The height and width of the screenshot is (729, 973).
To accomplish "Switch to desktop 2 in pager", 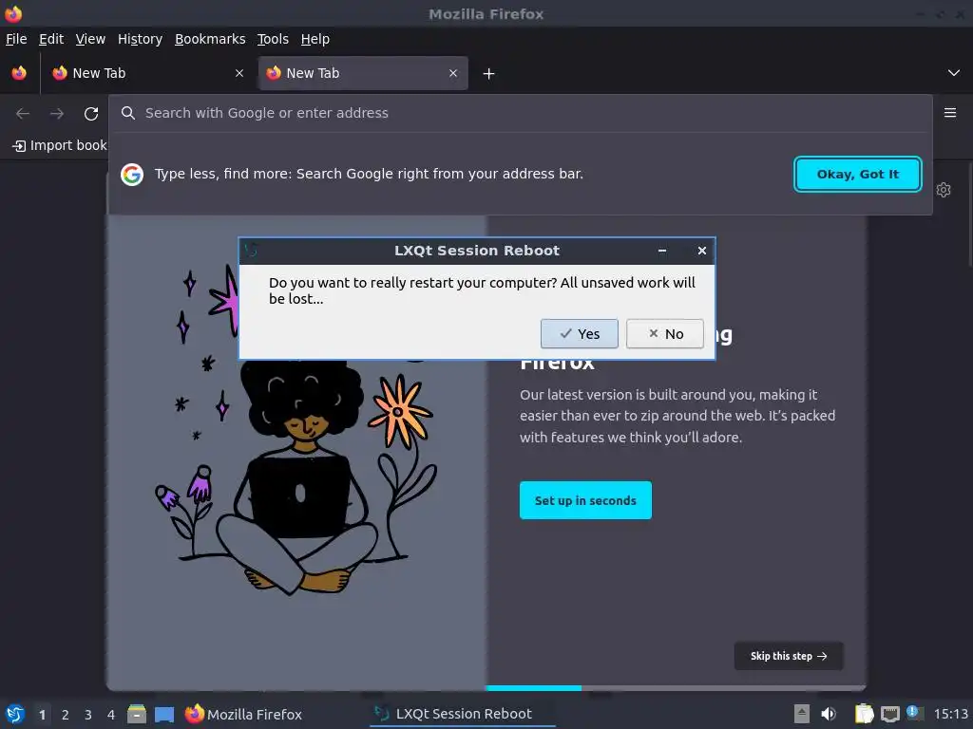I will tap(66, 715).
